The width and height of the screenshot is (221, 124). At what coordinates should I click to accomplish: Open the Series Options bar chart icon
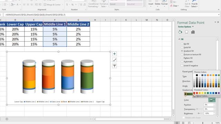193,32
